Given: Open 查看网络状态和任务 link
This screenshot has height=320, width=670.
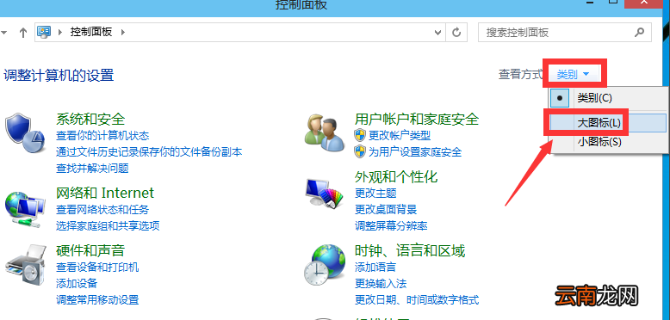Looking at the screenshot, I should [102, 210].
